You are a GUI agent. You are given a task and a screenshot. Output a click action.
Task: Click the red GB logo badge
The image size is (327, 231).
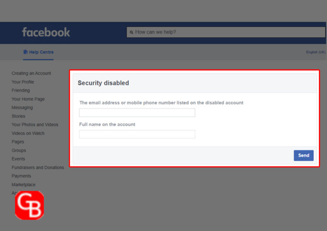pos(29,205)
